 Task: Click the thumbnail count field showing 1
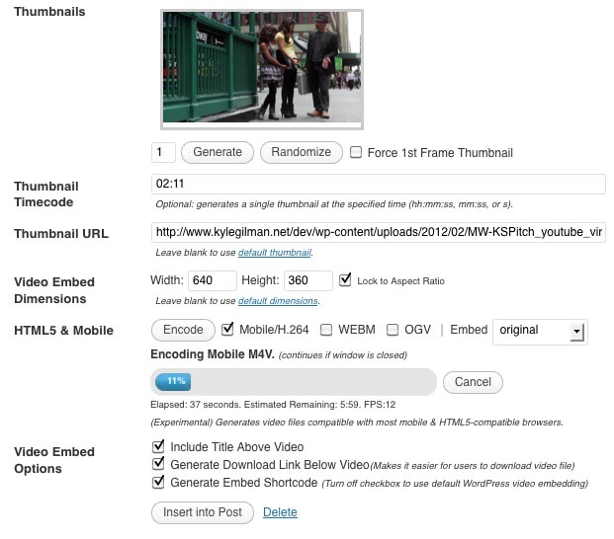(x=163, y=152)
